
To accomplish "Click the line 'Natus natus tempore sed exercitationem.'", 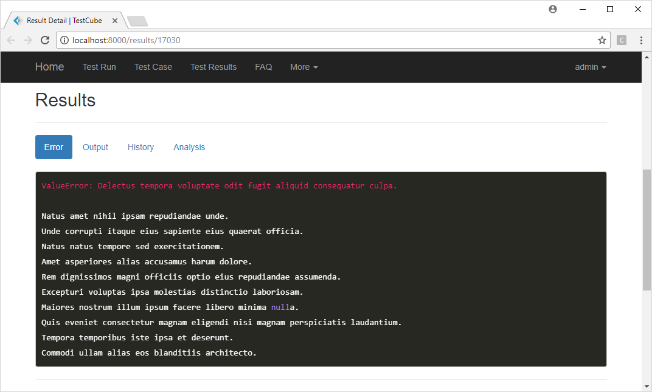I will tap(133, 247).
